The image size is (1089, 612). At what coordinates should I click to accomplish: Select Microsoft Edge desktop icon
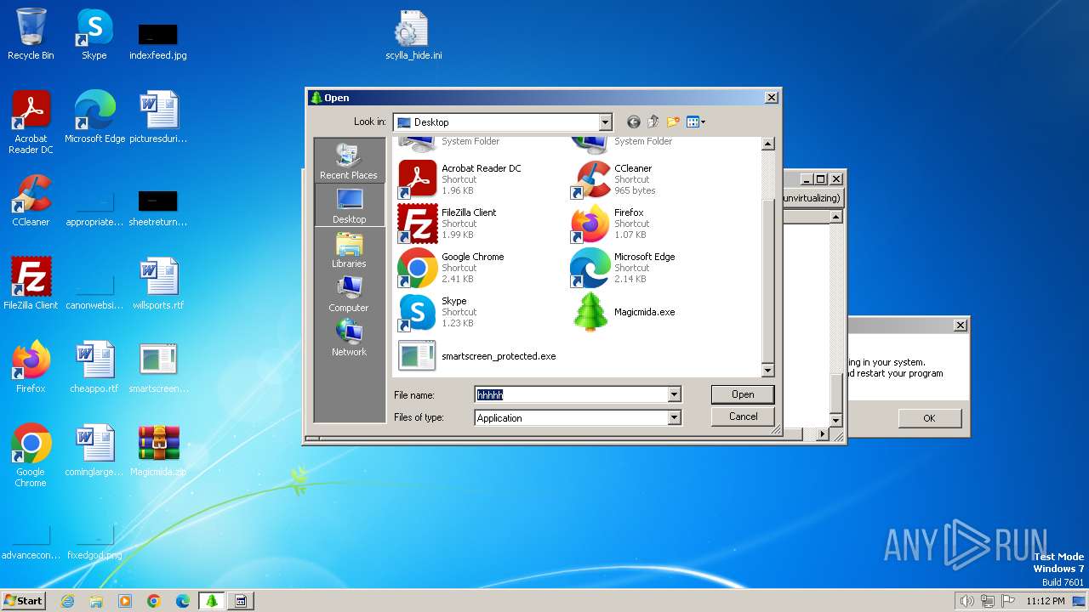pyautogui.click(x=94, y=117)
